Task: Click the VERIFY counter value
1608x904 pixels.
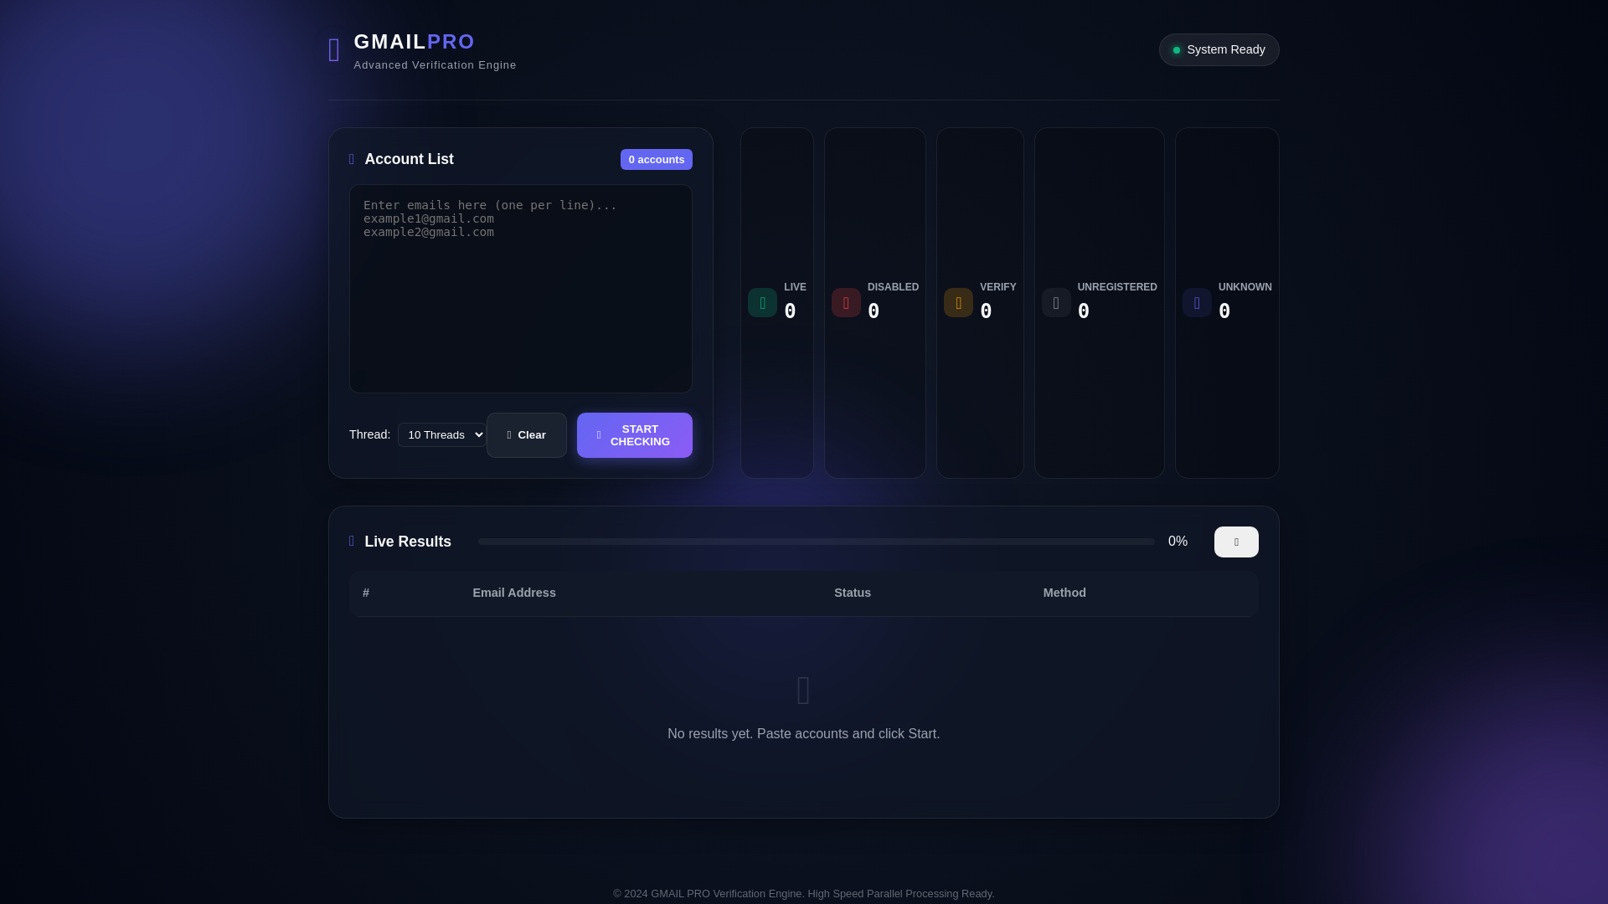Action: click(986, 311)
